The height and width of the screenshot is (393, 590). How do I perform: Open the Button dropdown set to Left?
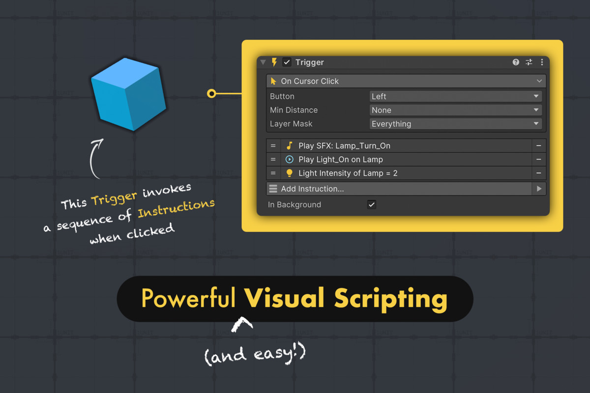[x=455, y=96]
